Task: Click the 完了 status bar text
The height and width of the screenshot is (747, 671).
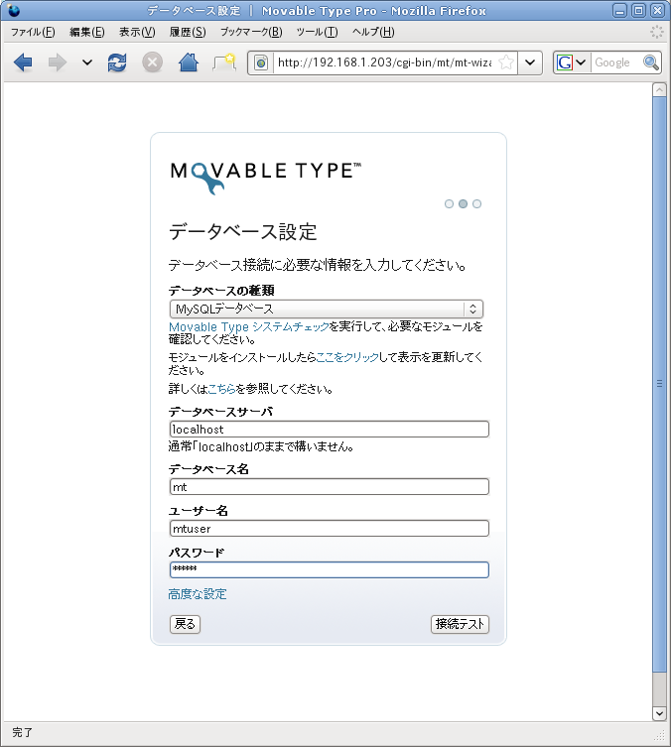Action: pos(23,733)
